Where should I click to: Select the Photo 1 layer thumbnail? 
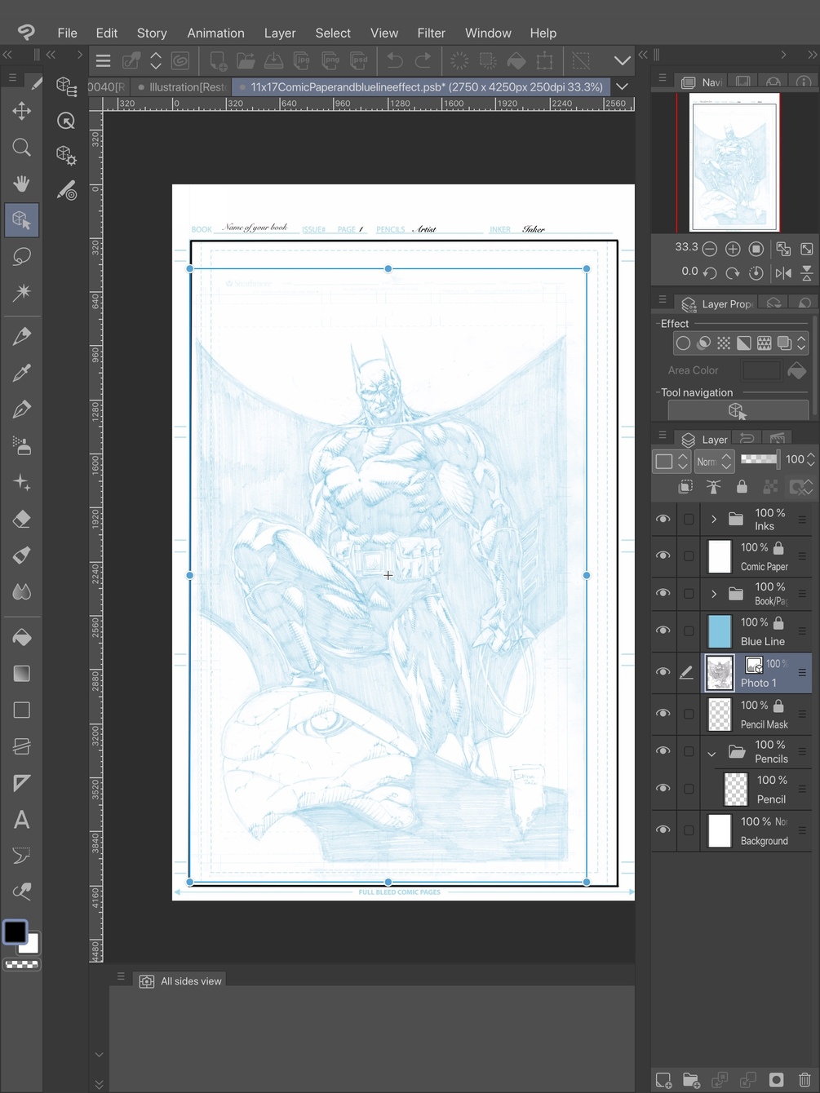coord(720,673)
